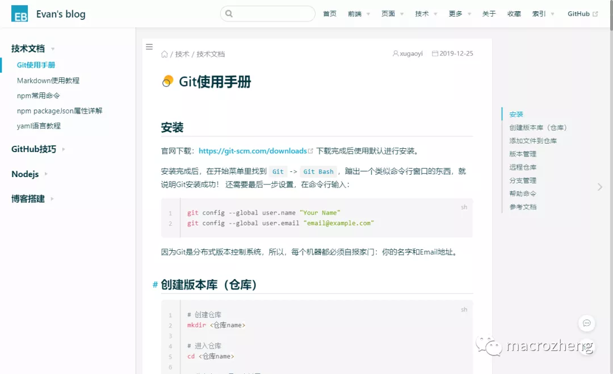The width and height of the screenshot is (613, 374).
Task: Jump to 安装 in the outline
Action: coord(516,114)
